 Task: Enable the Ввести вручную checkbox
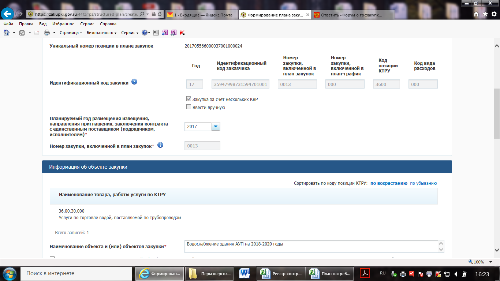coord(189,107)
